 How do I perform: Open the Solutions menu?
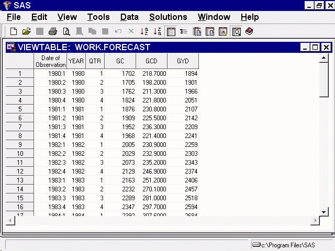pyautogui.click(x=168, y=17)
